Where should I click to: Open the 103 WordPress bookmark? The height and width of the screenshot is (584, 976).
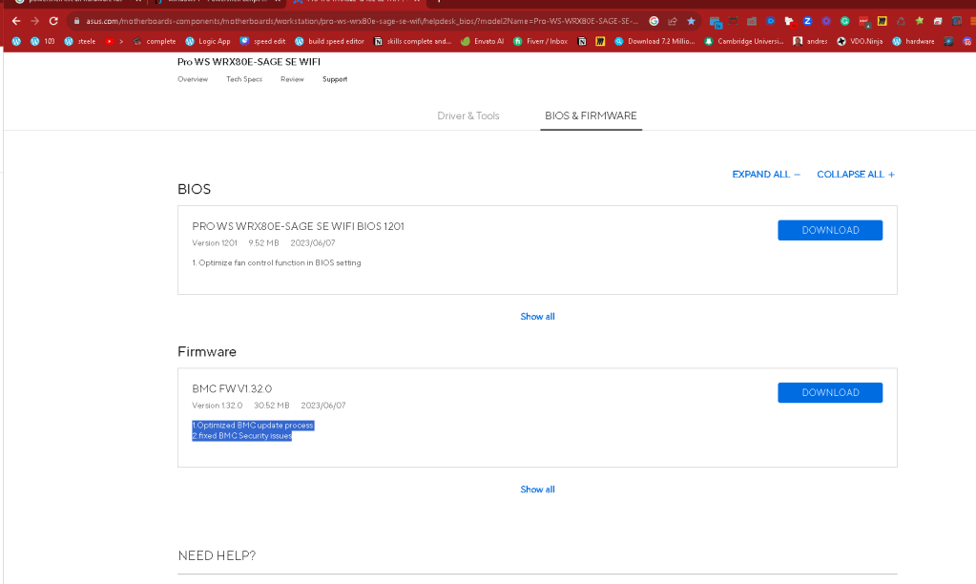[x=42, y=42]
